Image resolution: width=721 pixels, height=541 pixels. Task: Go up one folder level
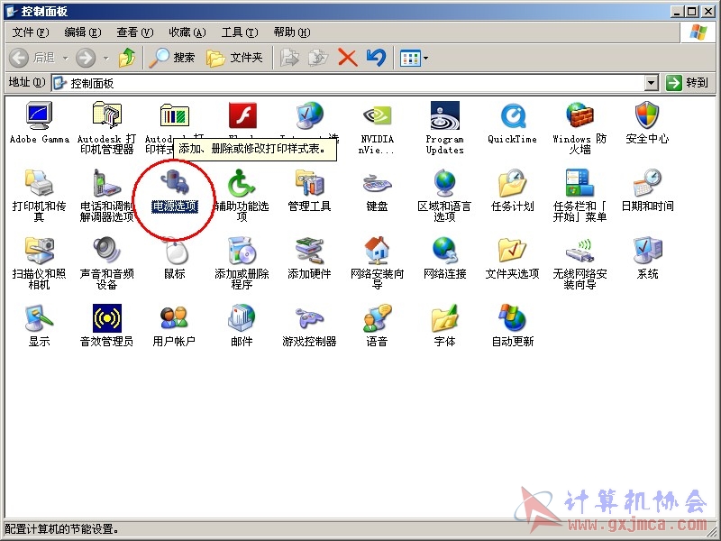tap(127, 58)
